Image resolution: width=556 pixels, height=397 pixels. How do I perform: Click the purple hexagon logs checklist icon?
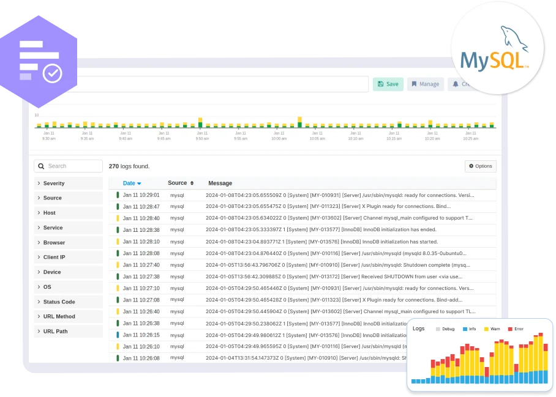coord(39,62)
